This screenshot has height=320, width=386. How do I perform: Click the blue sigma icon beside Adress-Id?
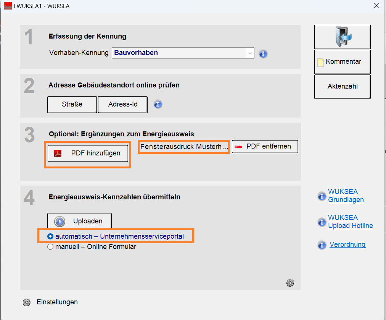(158, 104)
